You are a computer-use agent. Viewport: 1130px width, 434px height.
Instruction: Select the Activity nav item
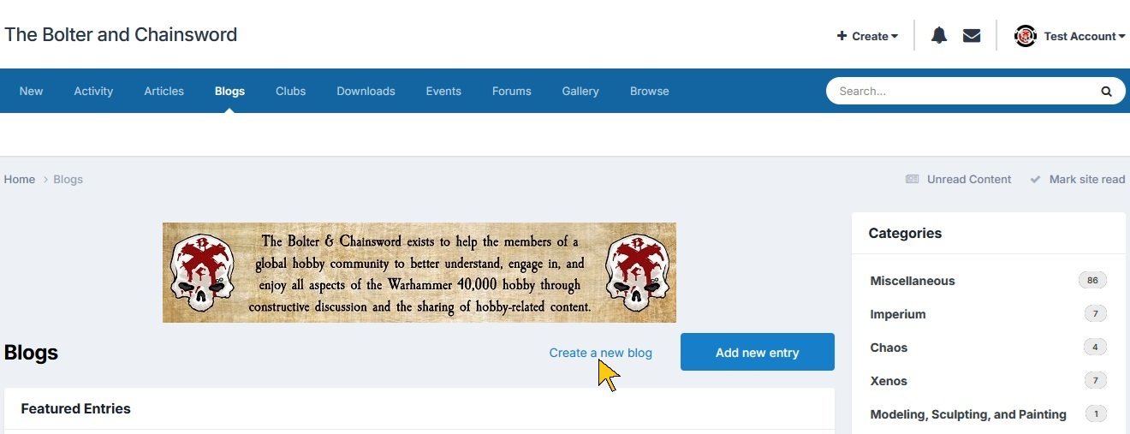(93, 91)
